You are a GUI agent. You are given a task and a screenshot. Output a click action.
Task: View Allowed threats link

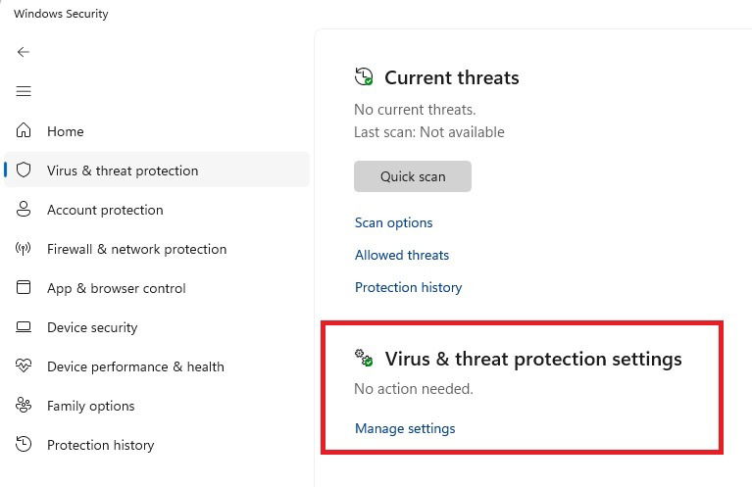coord(402,255)
